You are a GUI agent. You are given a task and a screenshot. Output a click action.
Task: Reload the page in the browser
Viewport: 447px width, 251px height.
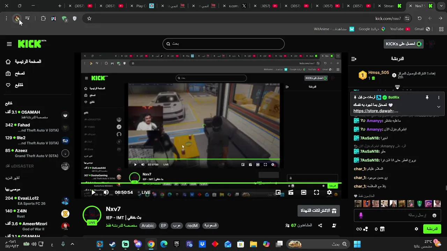pos(420,18)
